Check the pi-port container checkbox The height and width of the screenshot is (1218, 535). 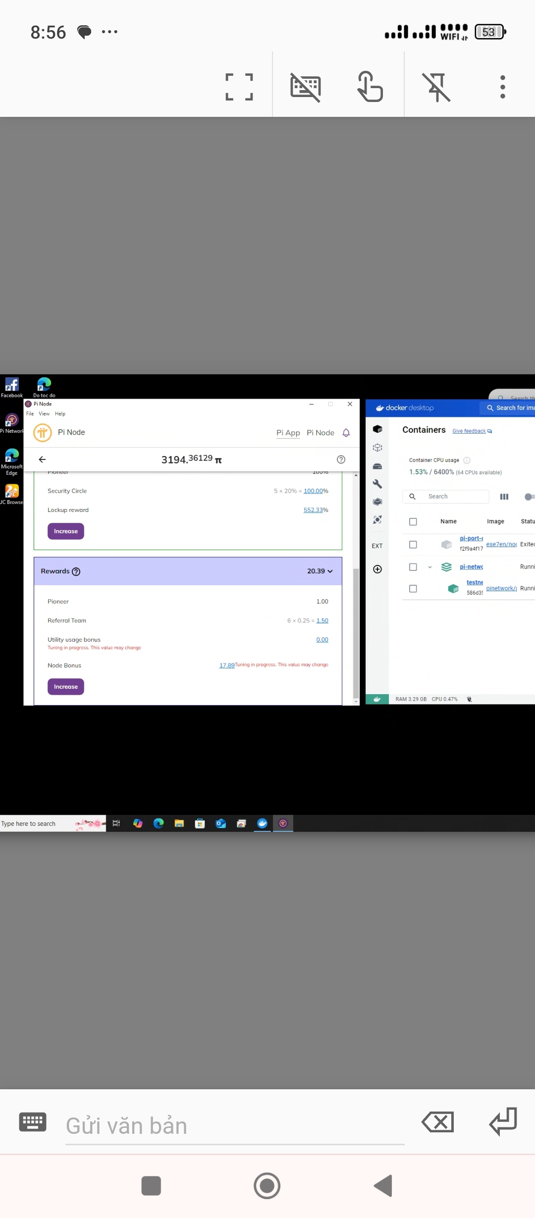(x=413, y=545)
